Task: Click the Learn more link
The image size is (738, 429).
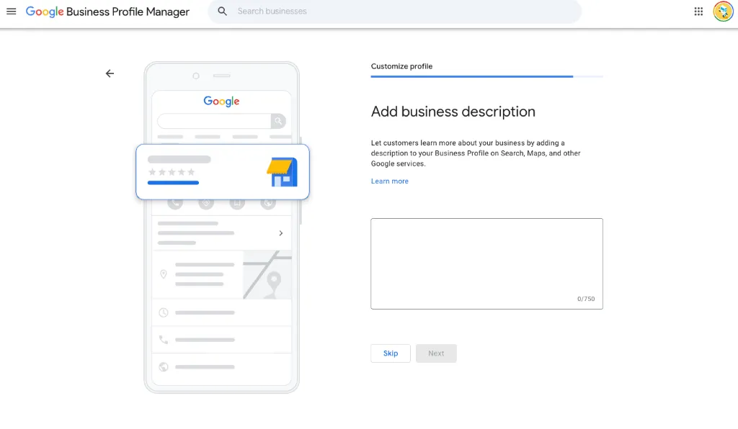Action: [389, 181]
